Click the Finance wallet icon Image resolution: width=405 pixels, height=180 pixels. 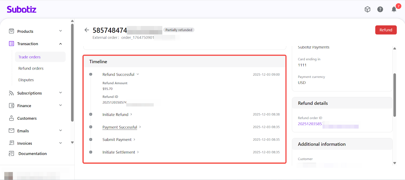[x=11, y=106]
